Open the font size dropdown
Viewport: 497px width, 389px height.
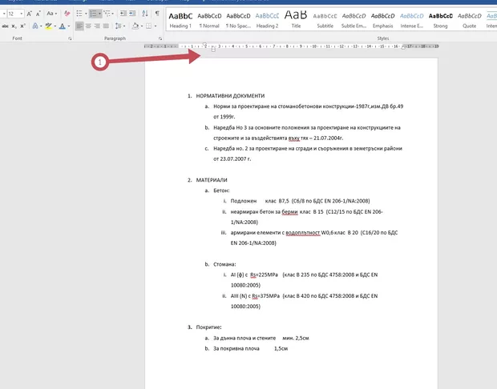point(22,14)
